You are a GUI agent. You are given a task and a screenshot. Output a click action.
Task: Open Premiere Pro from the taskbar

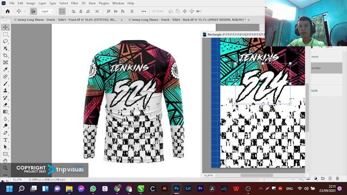pyautogui.click(x=200, y=189)
